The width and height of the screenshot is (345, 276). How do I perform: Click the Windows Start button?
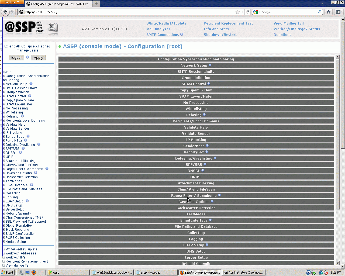[x=7, y=272]
